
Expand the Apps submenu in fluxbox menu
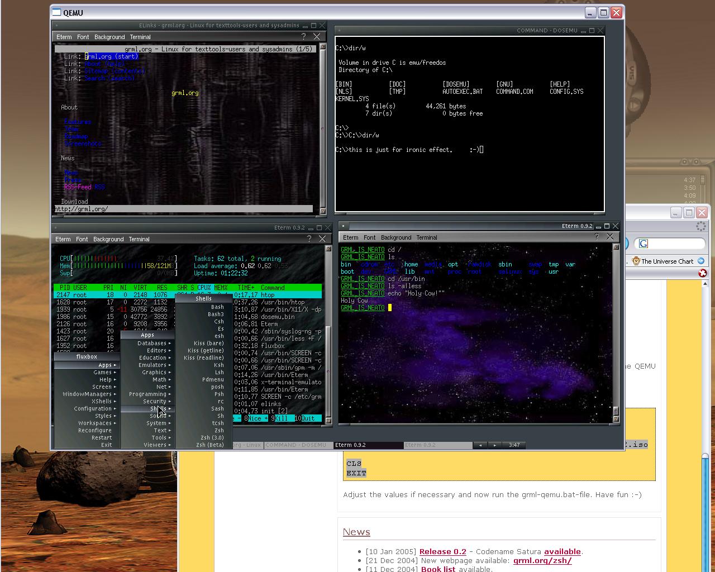[x=87, y=365]
